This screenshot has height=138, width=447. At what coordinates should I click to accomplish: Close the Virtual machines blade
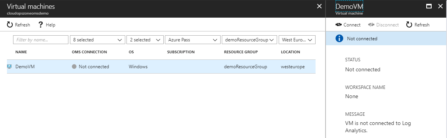tap(319, 6)
